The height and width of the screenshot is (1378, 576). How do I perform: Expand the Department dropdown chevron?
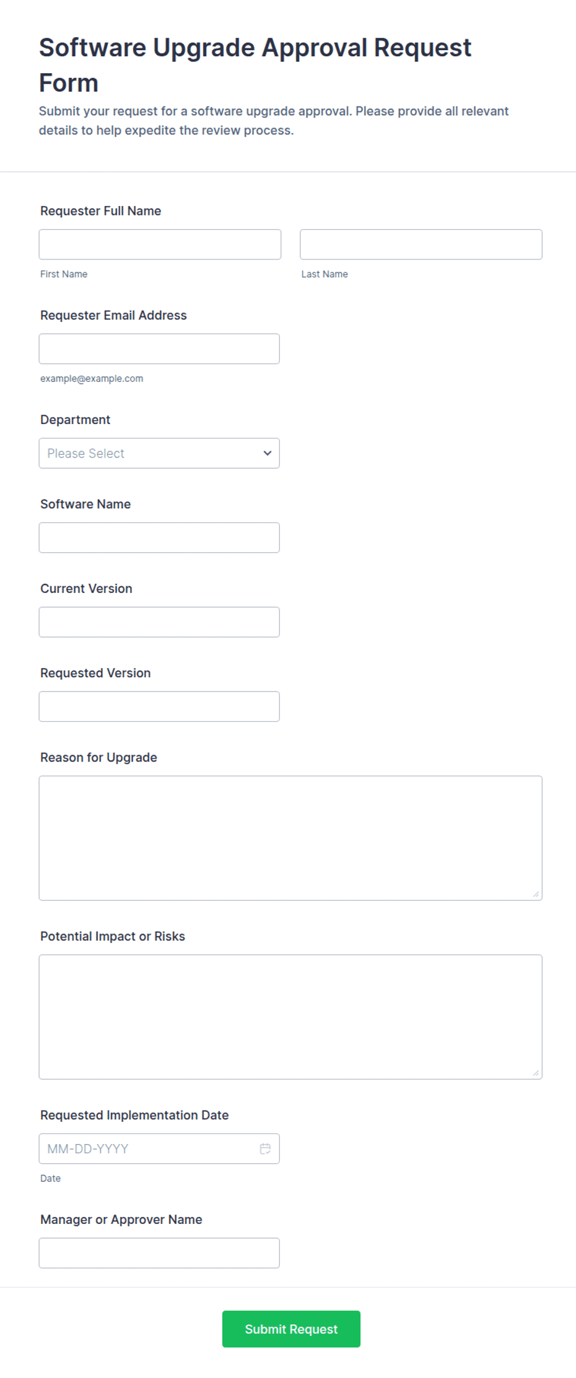268,453
